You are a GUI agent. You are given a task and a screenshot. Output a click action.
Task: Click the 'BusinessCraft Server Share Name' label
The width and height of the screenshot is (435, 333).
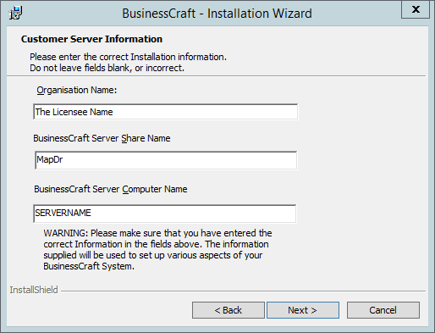pos(102,138)
